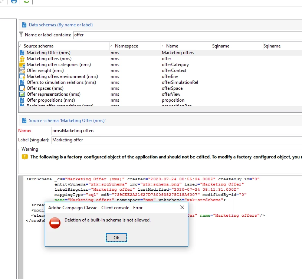Click the Offer weight (nms) row icon
302x279 pixels.
pyautogui.click(x=22, y=70)
